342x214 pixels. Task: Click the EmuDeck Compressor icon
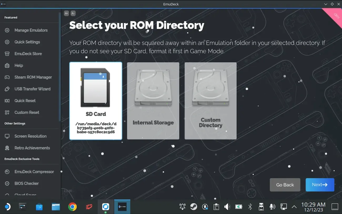point(7,172)
